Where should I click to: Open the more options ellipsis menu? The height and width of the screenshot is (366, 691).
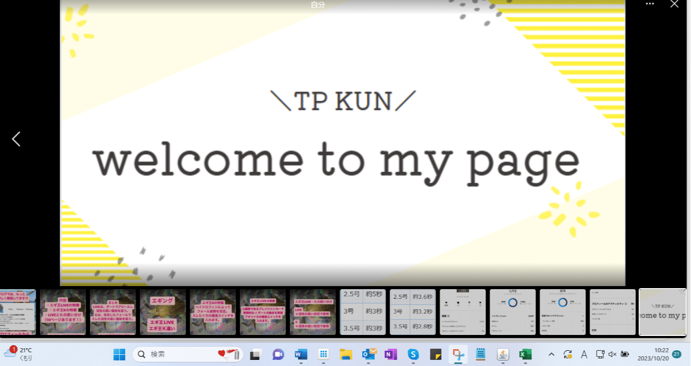[650, 4]
